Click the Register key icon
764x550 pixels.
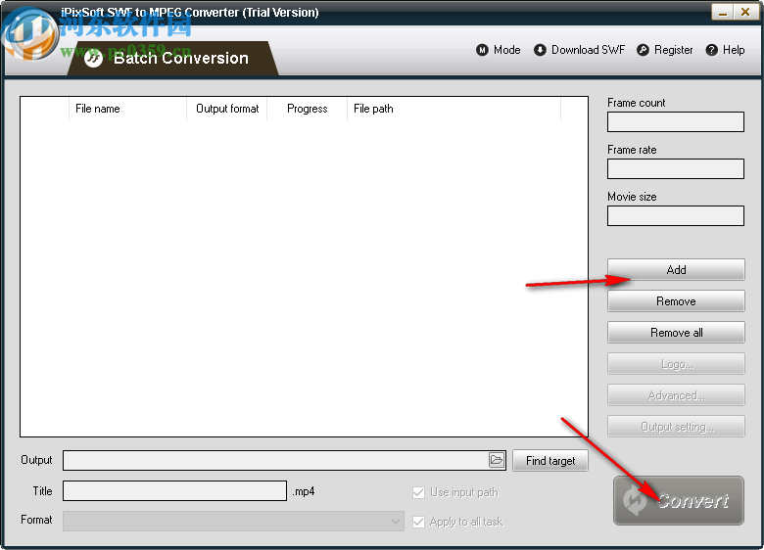point(643,50)
